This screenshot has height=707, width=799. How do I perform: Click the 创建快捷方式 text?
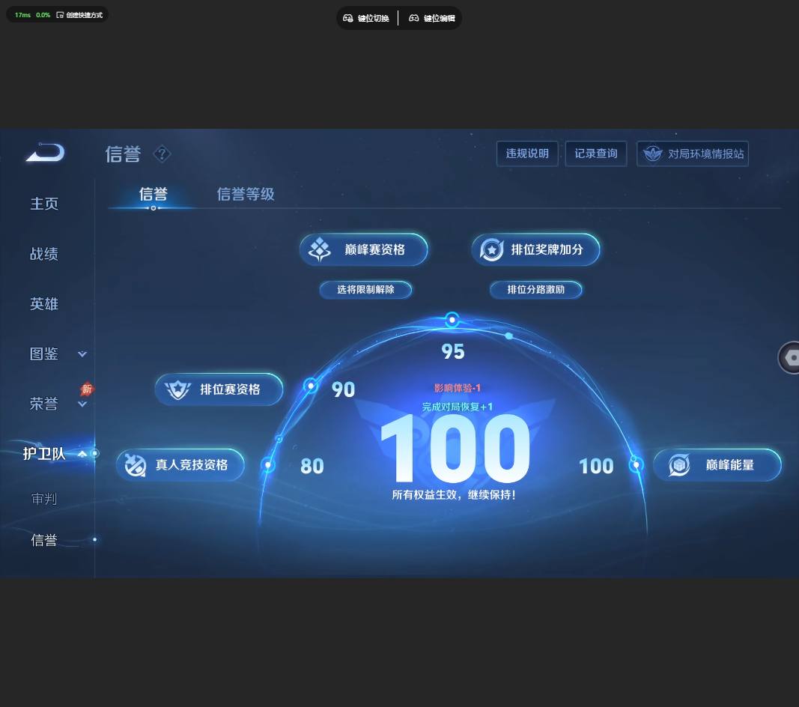(84, 15)
